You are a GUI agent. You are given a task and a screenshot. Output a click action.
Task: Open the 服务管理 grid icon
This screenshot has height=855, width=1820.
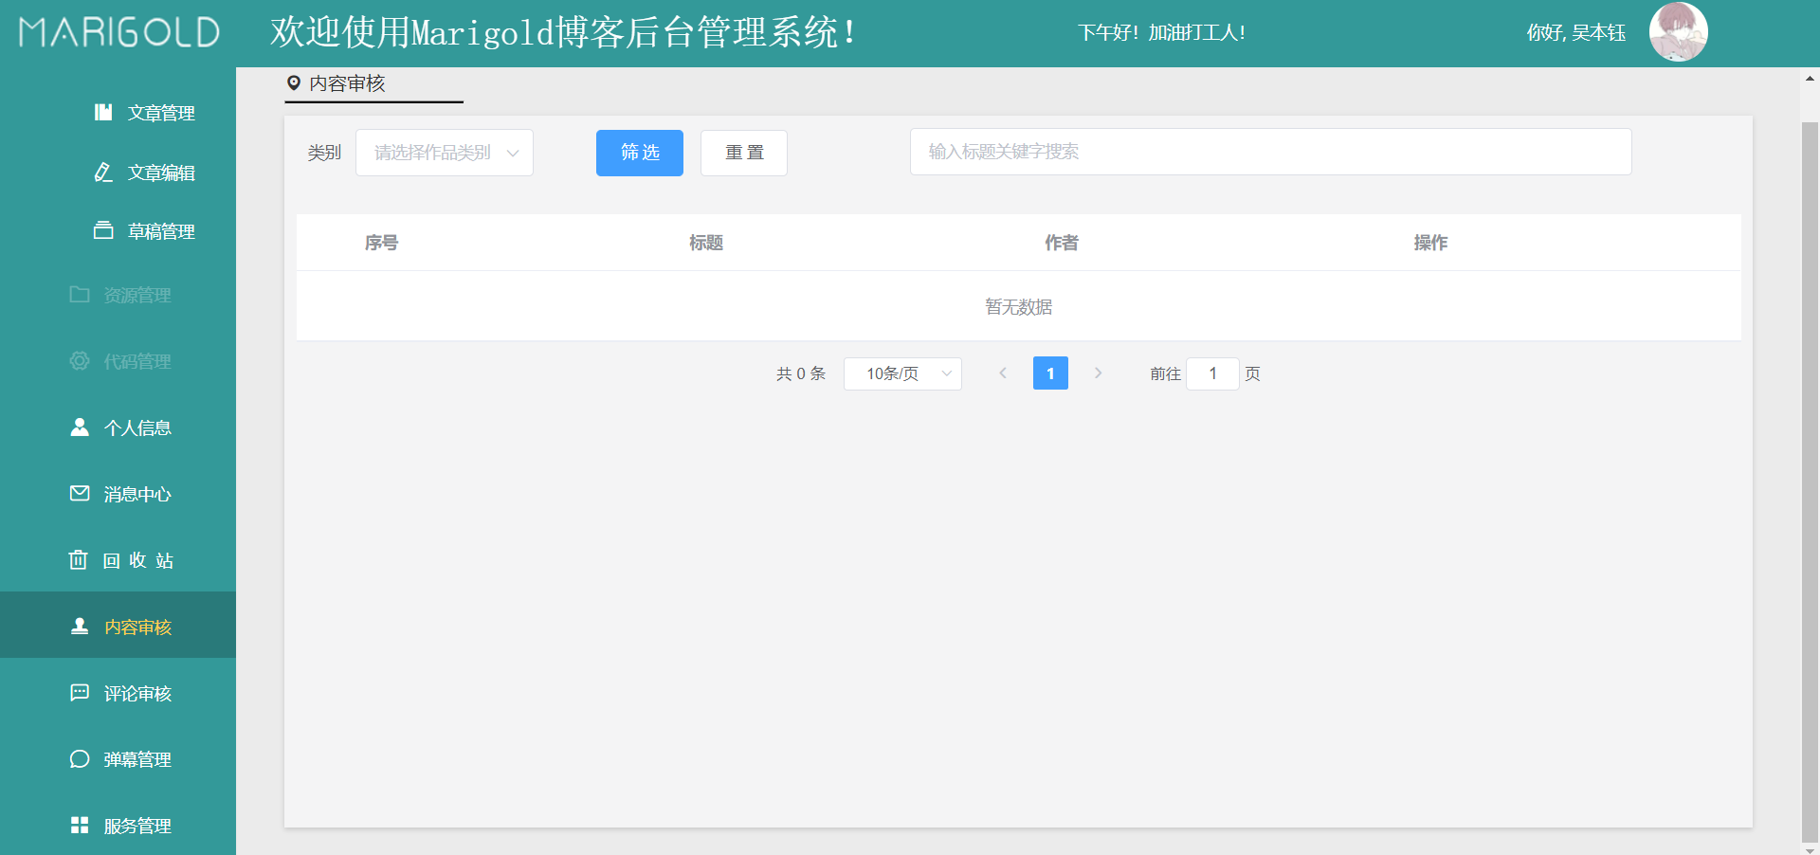click(80, 825)
